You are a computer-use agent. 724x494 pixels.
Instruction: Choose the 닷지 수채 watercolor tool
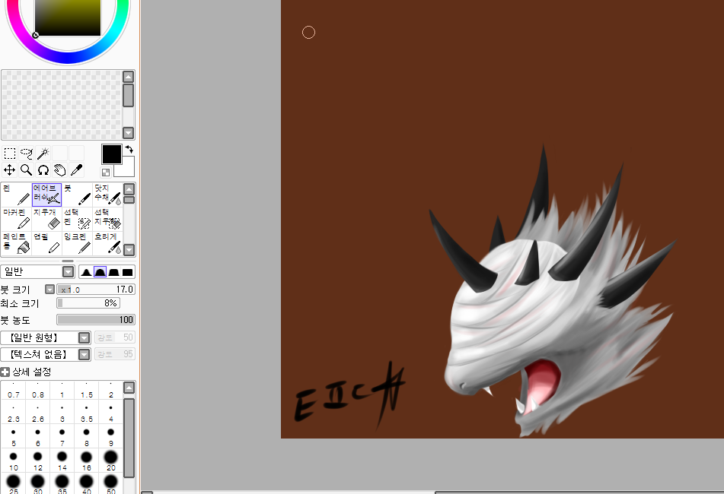pyautogui.click(x=107, y=195)
